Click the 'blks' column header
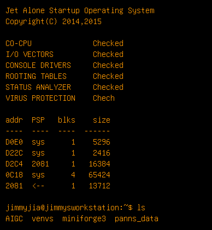This screenshot has height=230, width=212. tap(67, 120)
